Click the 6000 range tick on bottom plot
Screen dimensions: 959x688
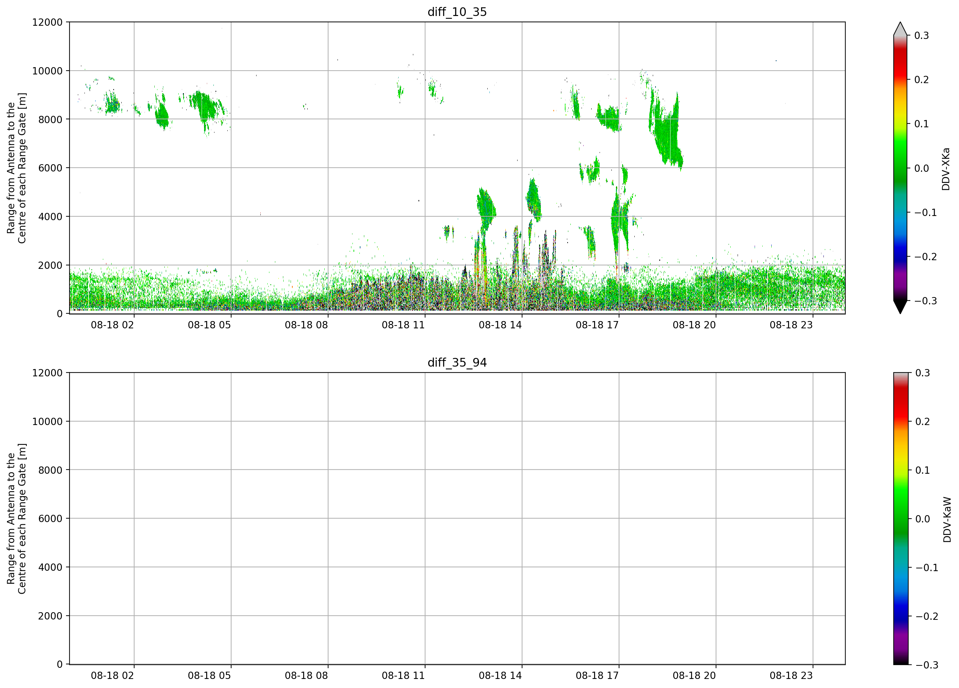point(50,519)
